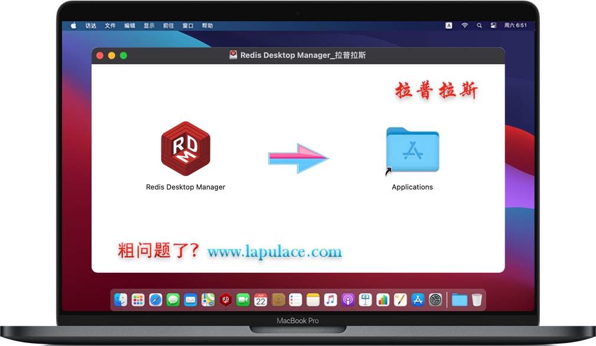Open the Trash in the Dock
The width and height of the screenshot is (596, 346).
pos(476,299)
